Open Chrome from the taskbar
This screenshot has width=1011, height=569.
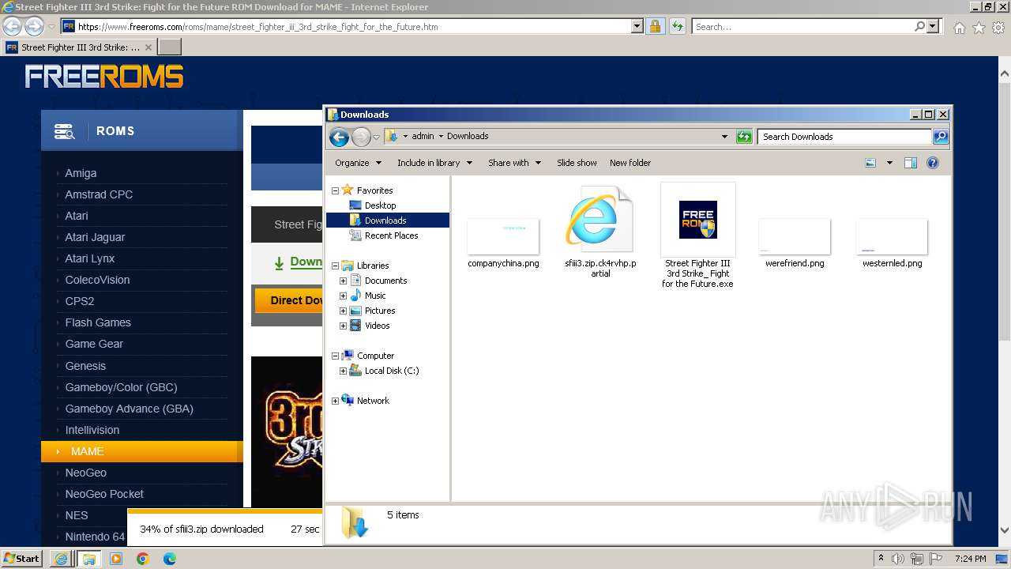click(x=143, y=559)
